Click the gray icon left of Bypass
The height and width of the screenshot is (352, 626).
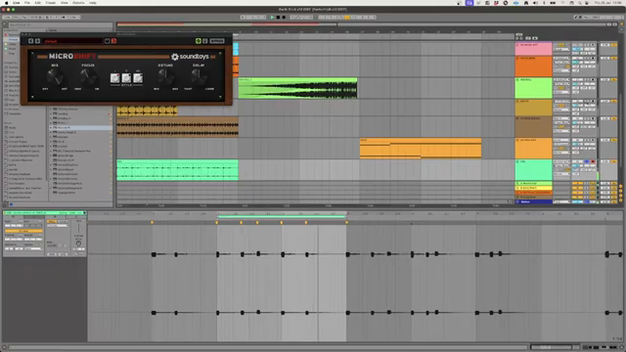click(204, 41)
